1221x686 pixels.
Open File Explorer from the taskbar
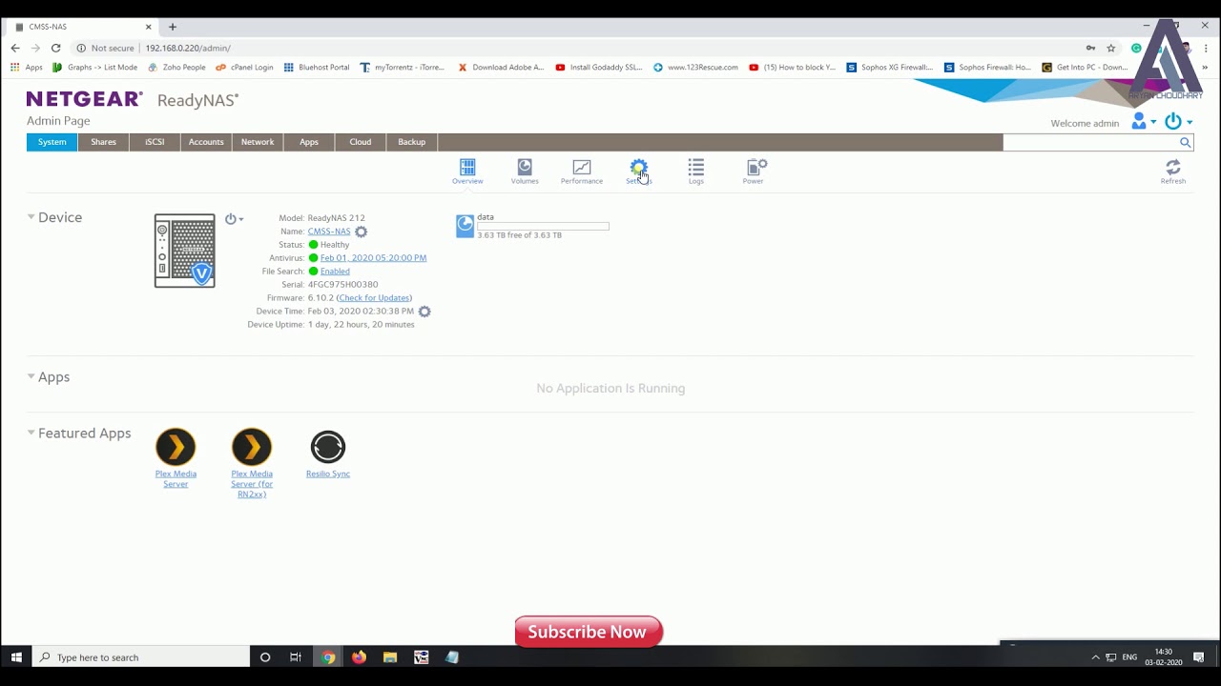pyautogui.click(x=389, y=657)
